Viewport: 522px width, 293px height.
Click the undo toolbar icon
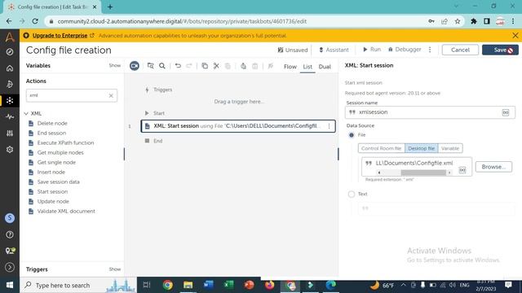pyautogui.click(x=178, y=66)
